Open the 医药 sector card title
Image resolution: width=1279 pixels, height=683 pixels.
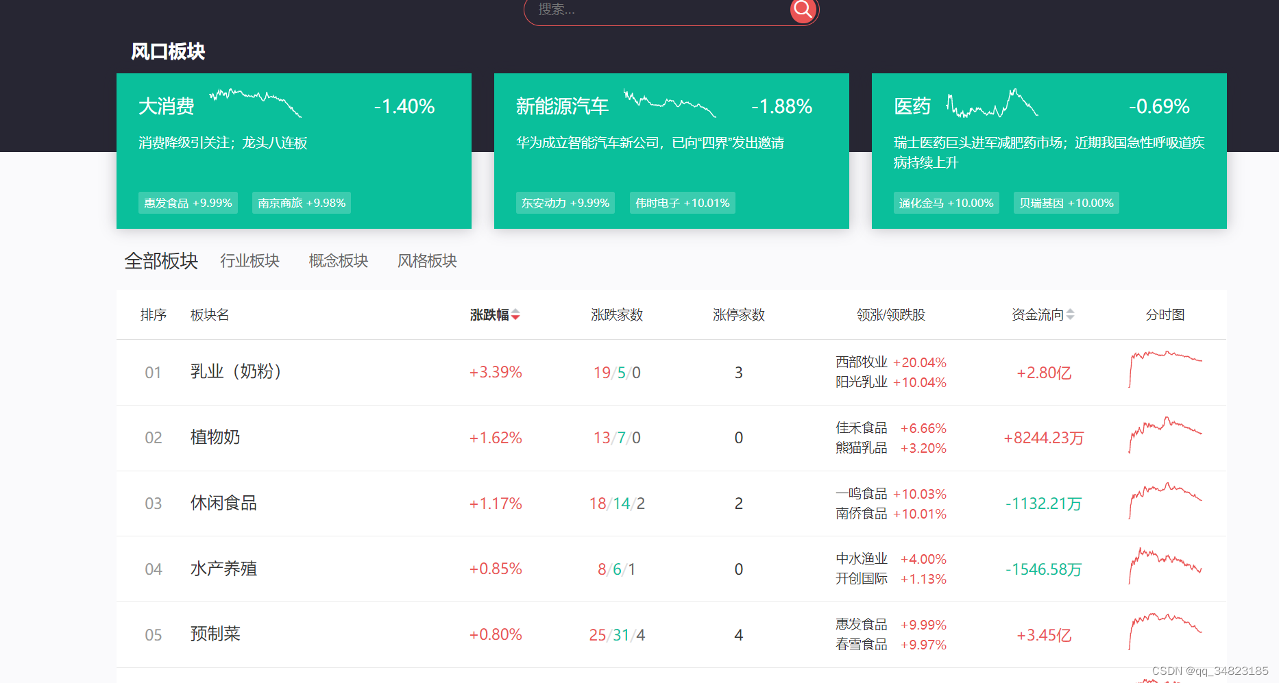click(x=912, y=106)
